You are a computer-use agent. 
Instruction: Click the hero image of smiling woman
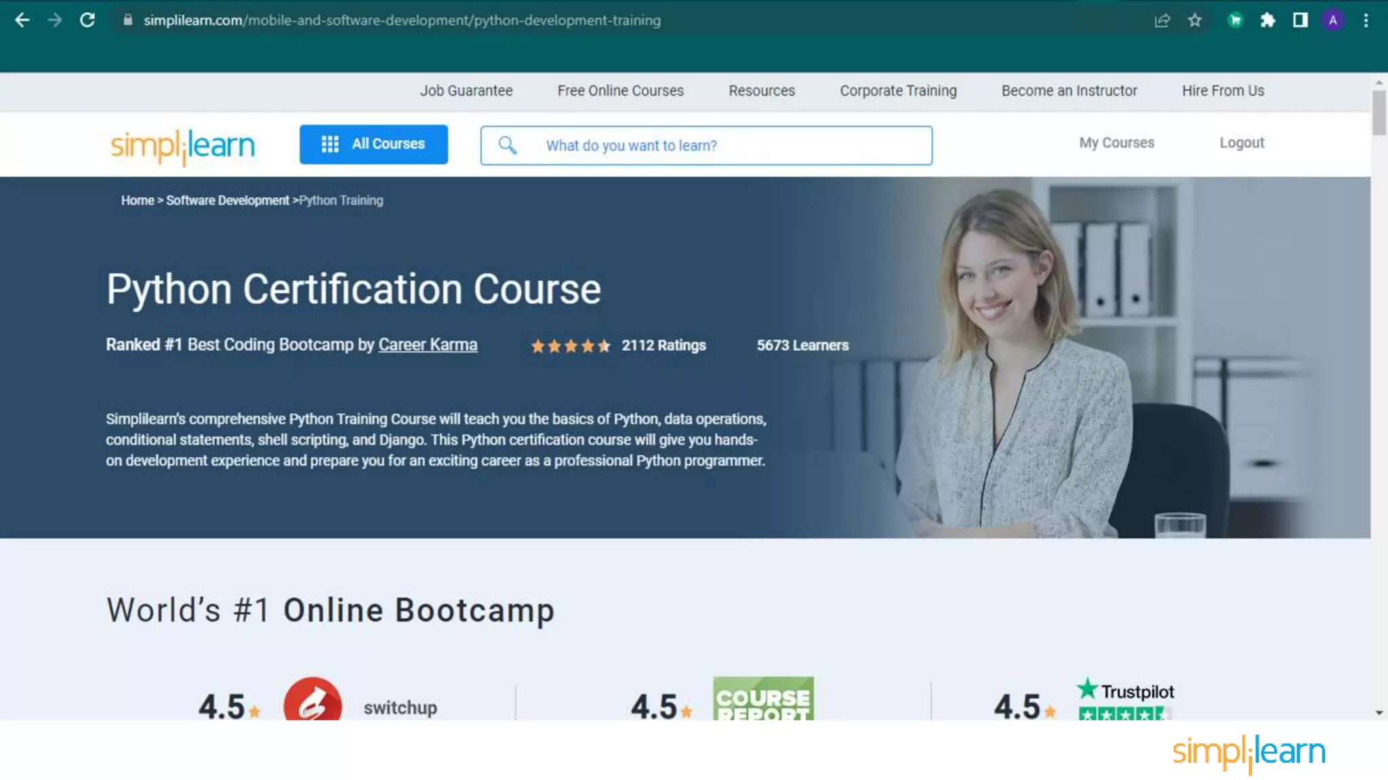coord(1017,362)
